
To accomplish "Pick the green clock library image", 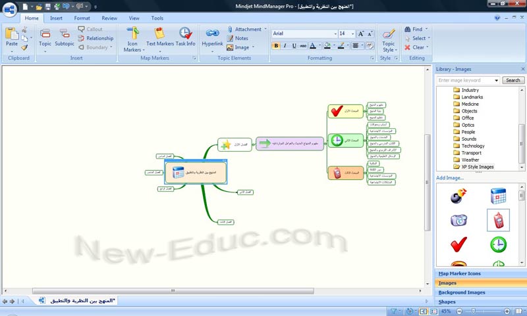I will [498, 244].
